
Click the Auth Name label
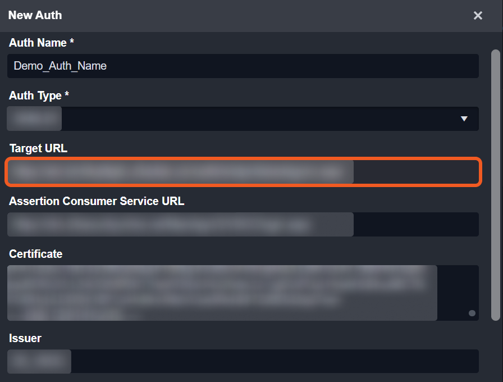[x=42, y=43]
